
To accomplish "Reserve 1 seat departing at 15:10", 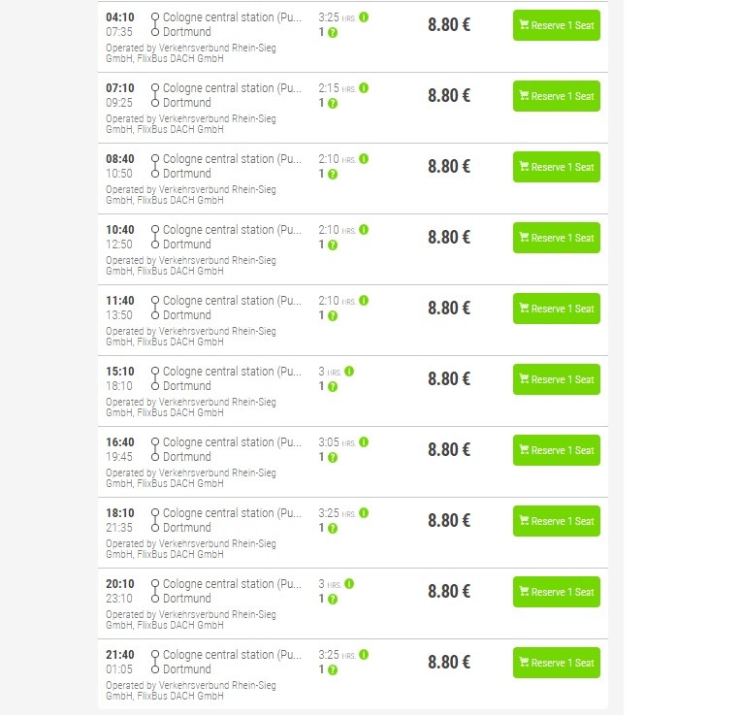I will pos(556,379).
